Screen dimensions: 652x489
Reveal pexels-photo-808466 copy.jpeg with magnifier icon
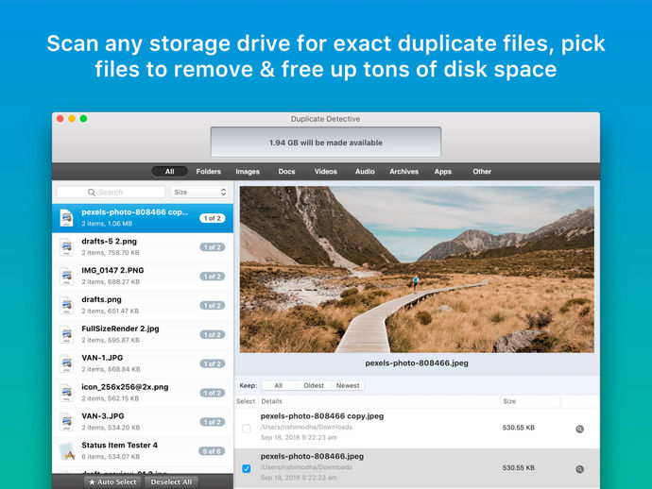coord(579,429)
